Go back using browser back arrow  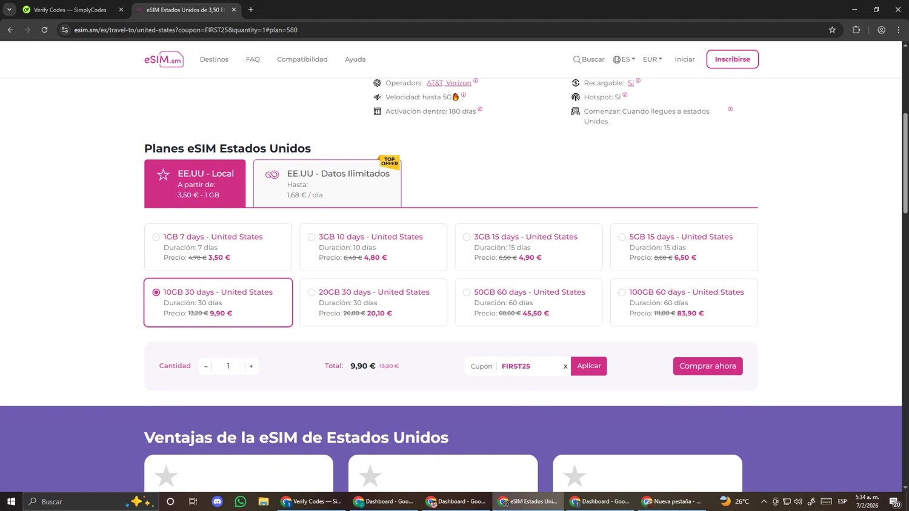10,30
